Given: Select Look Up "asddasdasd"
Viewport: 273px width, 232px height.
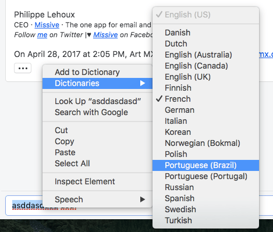Looking at the screenshot, I should point(97,101).
